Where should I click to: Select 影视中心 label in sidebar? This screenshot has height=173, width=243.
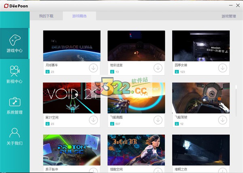(15, 81)
